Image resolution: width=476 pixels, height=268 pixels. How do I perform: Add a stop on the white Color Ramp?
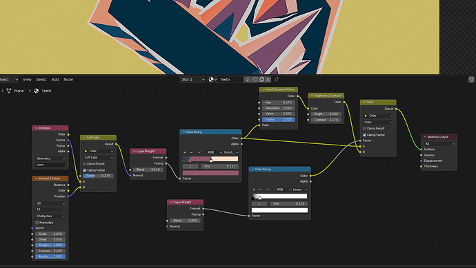pyautogui.click(x=254, y=189)
